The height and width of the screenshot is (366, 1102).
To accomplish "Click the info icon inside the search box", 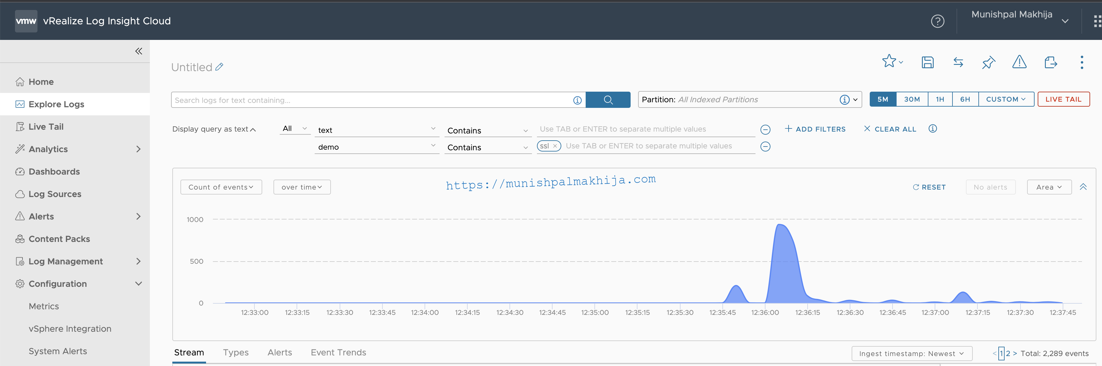I will pos(577,100).
